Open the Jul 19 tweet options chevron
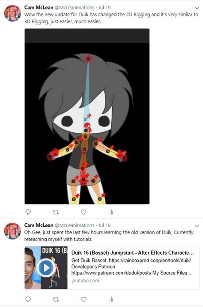203x307 pixels. (197, 8)
